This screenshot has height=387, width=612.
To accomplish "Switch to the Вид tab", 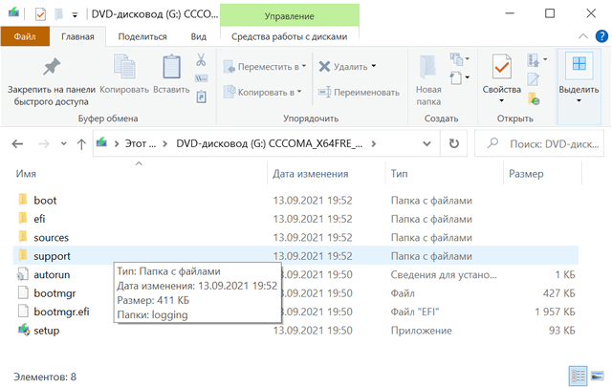I will coord(198,36).
